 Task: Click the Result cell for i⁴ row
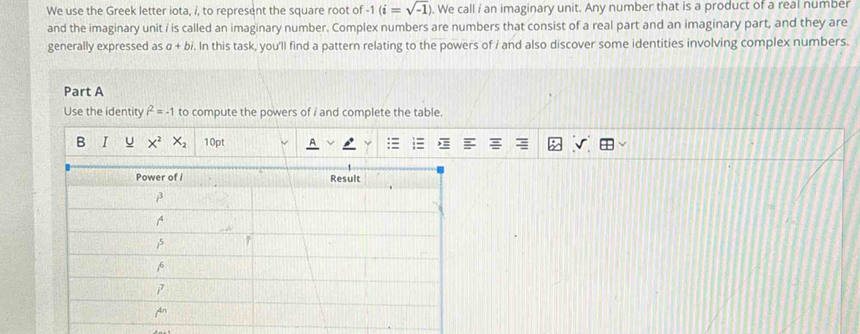click(x=346, y=222)
